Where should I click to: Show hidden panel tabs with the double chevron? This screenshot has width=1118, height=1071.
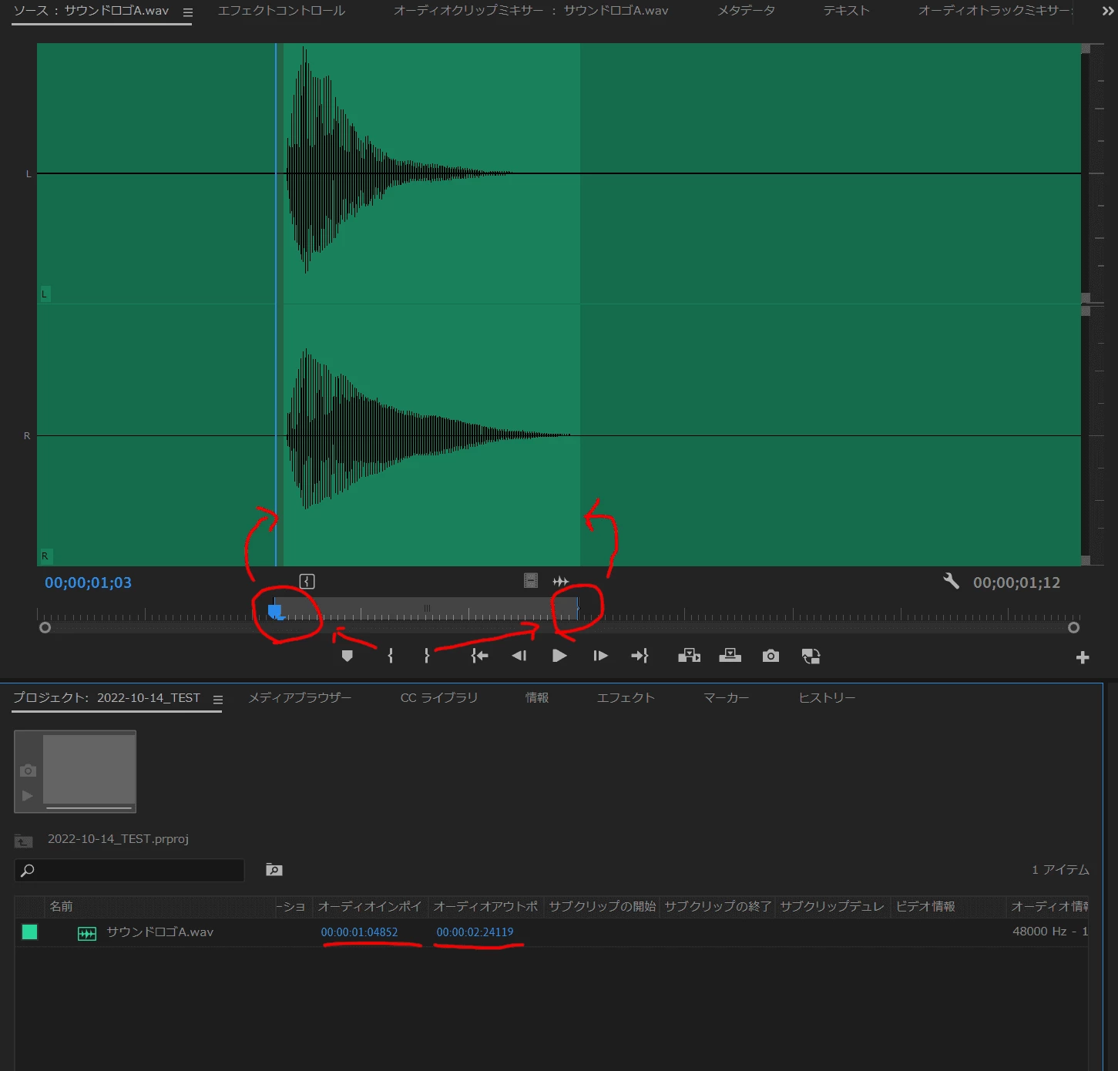[1108, 12]
